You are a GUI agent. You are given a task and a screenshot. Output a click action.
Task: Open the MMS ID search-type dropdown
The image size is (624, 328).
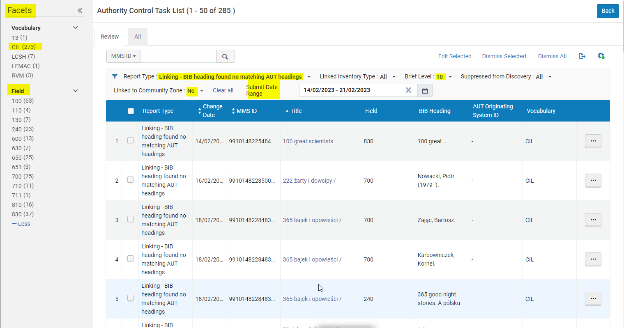(123, 56)
